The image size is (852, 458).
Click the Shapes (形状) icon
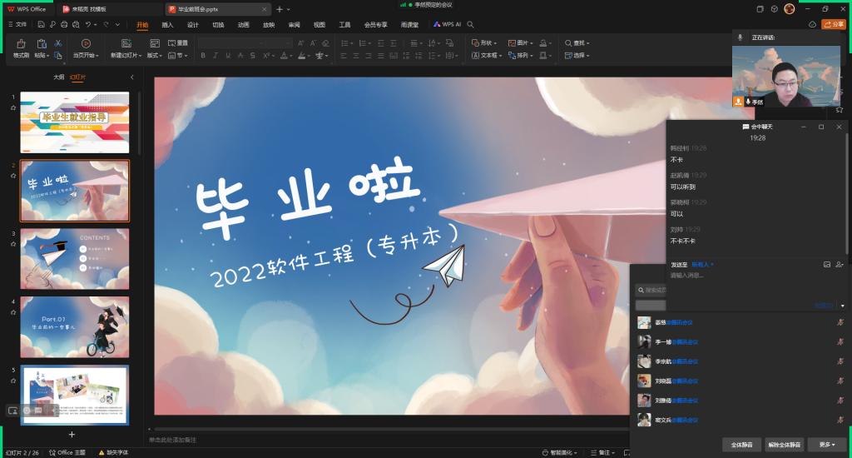475,43
